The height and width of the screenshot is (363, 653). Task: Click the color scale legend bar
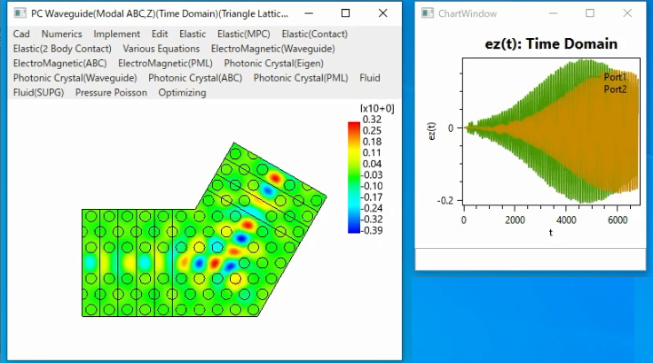(x=354, y=178)
